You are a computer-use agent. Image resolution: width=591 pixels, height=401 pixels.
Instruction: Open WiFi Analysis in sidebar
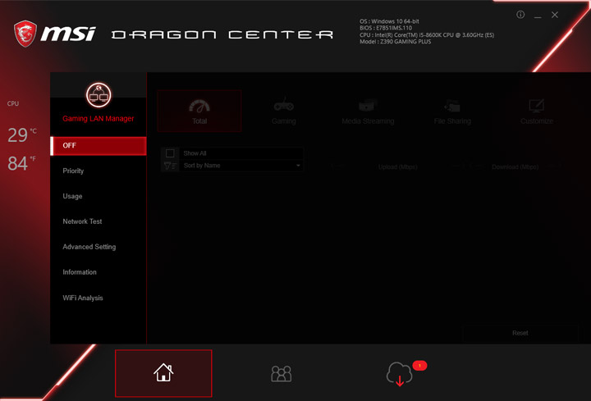[x=83, y=298]
